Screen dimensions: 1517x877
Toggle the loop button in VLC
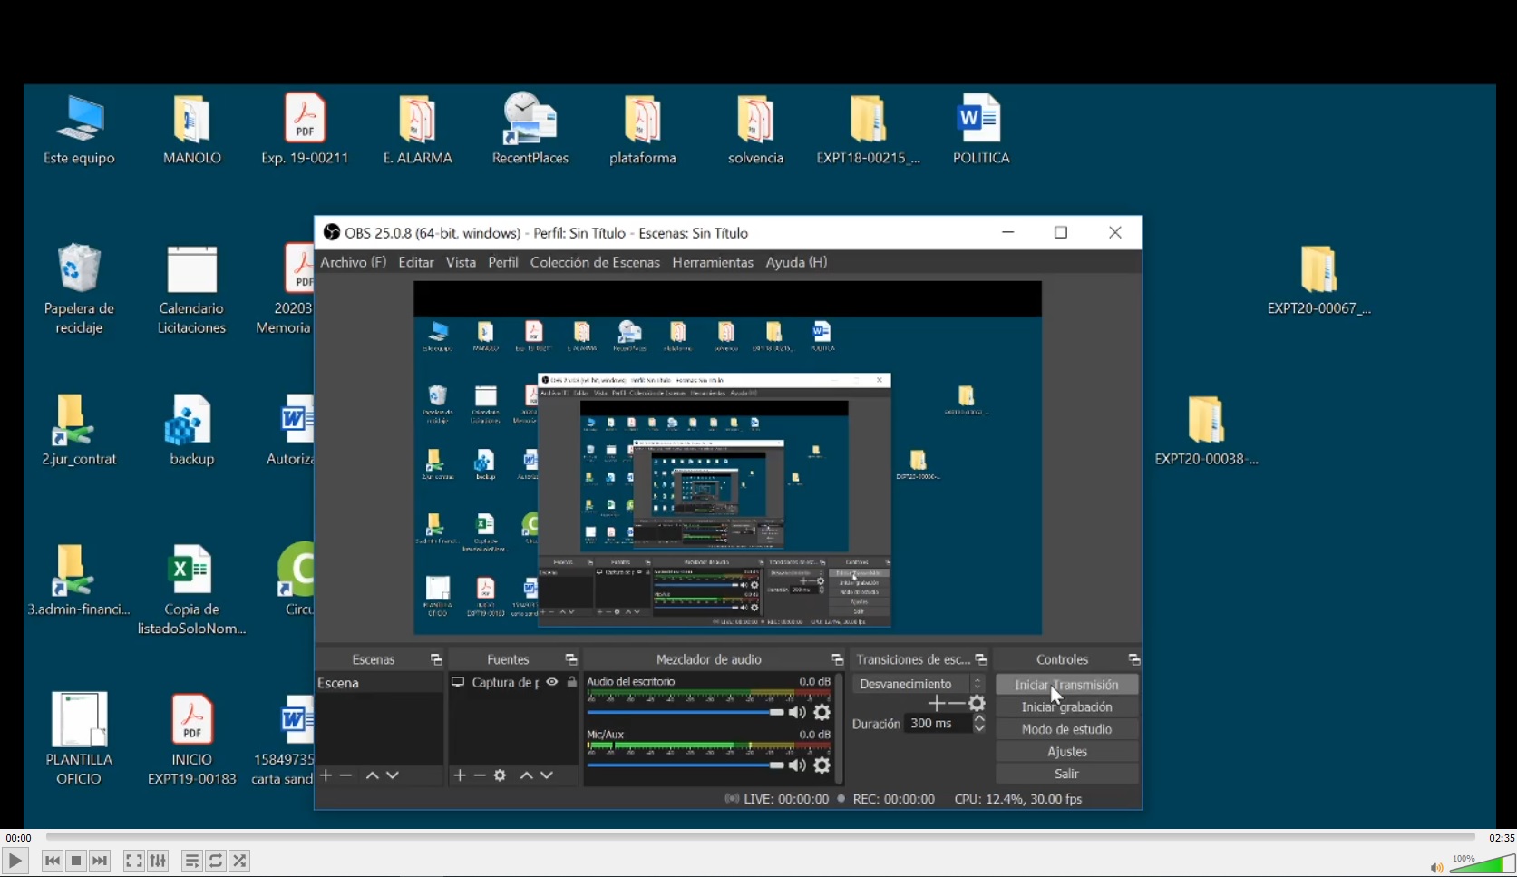point(216,861)
